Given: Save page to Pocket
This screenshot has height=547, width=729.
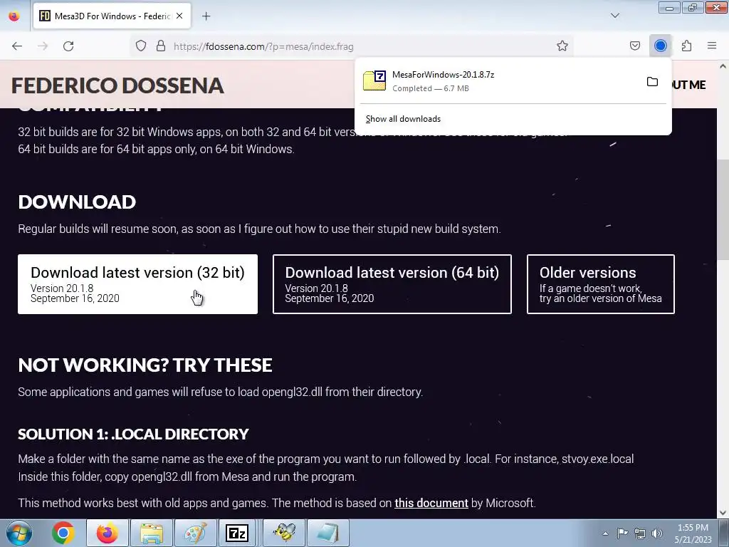Looking at the screenshot, I should [634, 46].
